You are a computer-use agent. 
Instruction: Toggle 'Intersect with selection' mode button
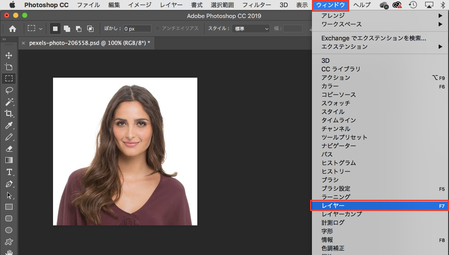(90, 29)
